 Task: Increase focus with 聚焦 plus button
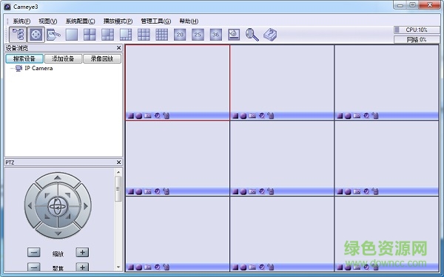click(82, 267)
